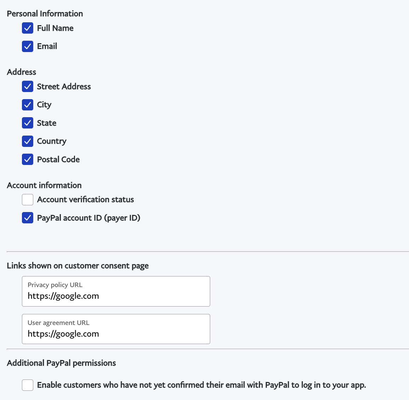Image resolution: width=409 pixels, height=400 pixels.
Task: Uncheck PayPal account ID (payer ID)
Action: coord(28,218)
